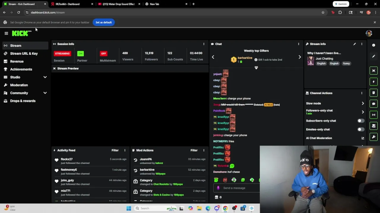Click the info icon in the right rail

tap(373, 45)
